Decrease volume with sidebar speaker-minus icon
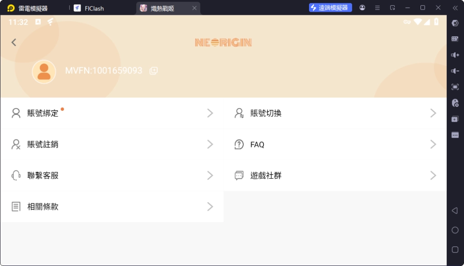 [454, 71]
